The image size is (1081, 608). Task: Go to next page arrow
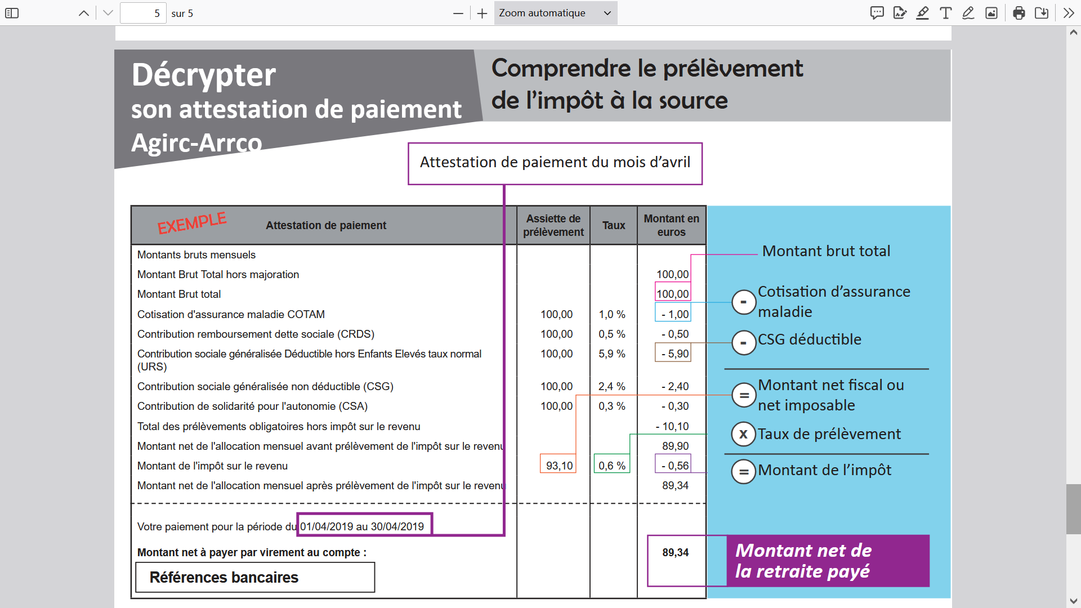[x=108, y=13]
